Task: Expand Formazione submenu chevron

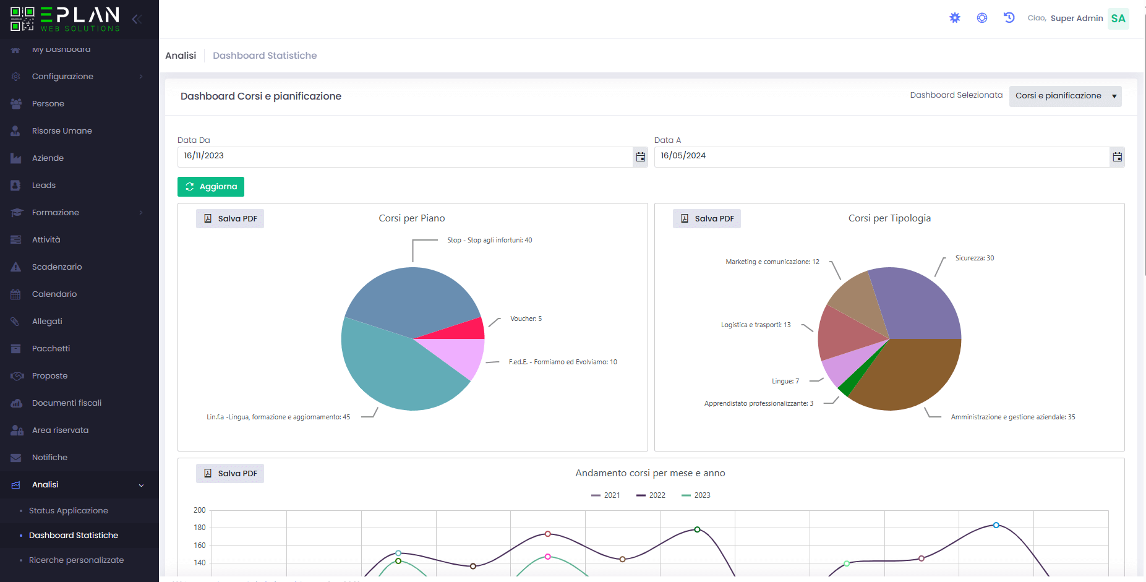Action: [x=141, y=213]
